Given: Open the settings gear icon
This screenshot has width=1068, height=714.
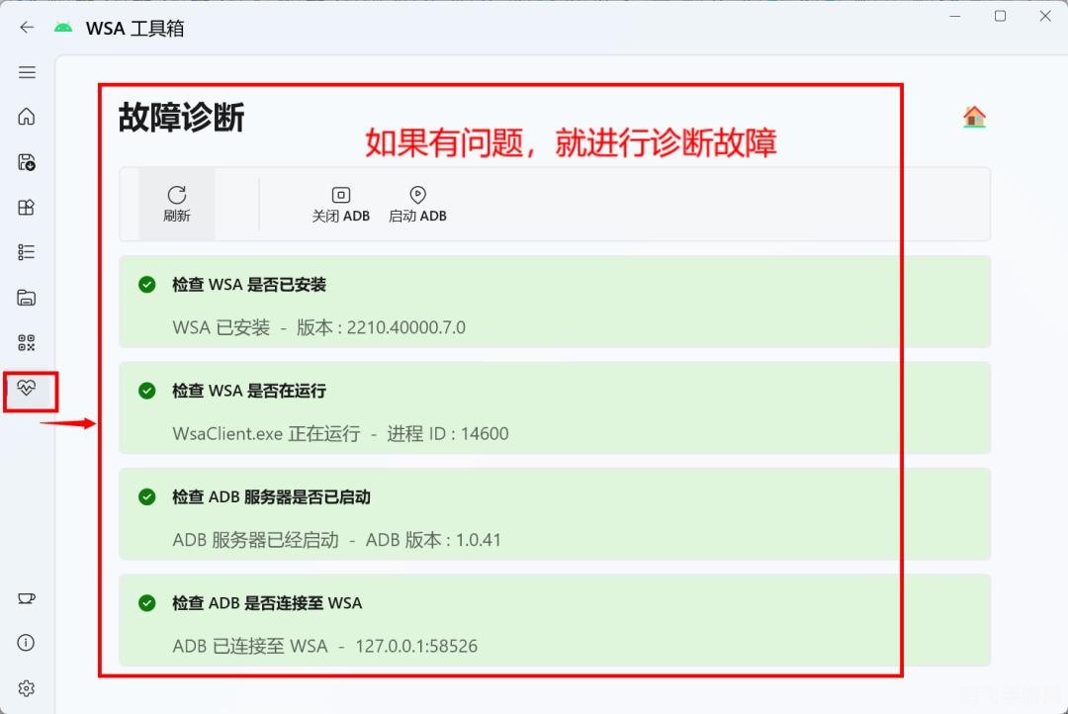Looking at the screenshot, I should [x=27, y=688].
